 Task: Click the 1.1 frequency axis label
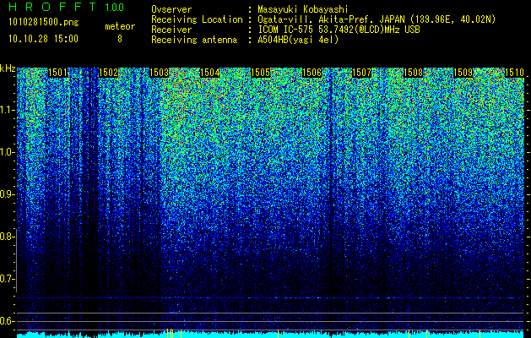click(x=6, y=111)
